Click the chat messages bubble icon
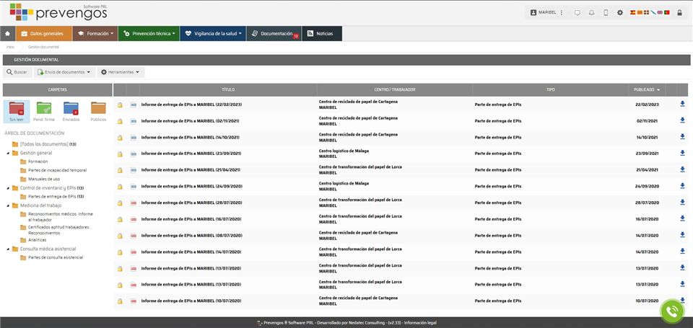Image resolution: width=693 pixels, height=328 pixels. click(x=577, y=12)
